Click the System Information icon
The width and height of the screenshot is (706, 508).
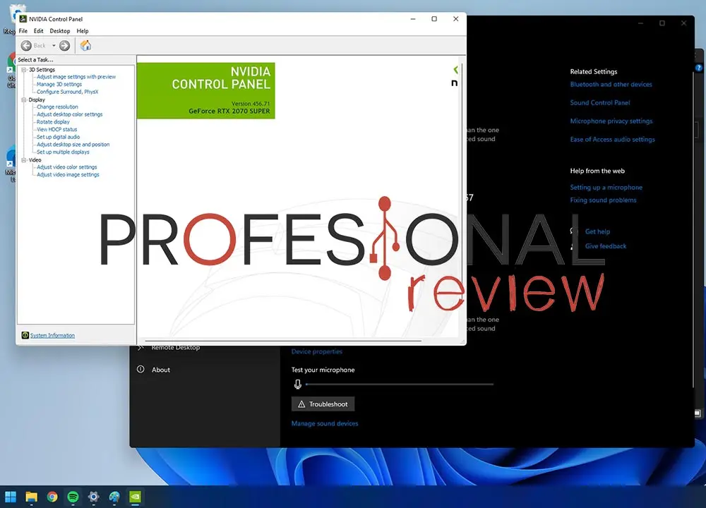(x=25, y=335)
